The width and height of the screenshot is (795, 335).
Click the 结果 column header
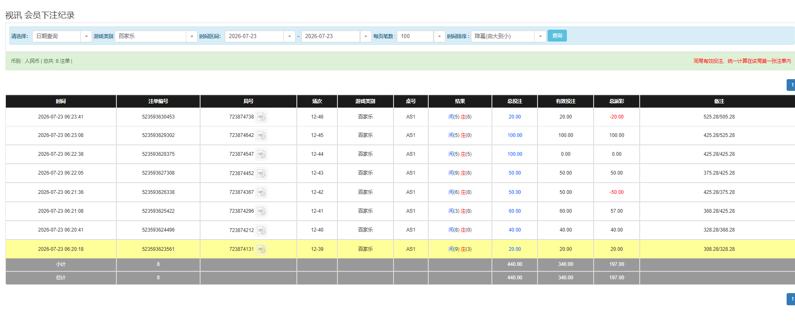pos(460,101)
